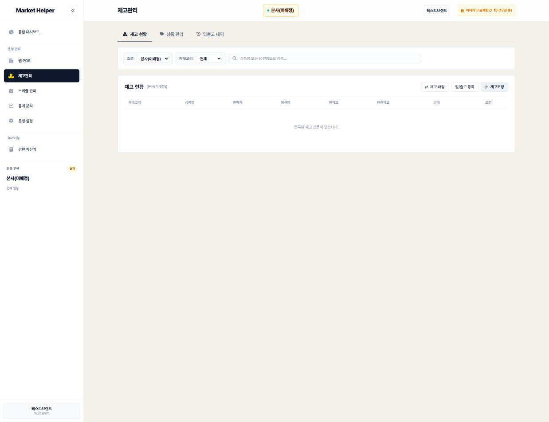Click the 스케줄 관리 calendar icon

[x=11, y=91]
